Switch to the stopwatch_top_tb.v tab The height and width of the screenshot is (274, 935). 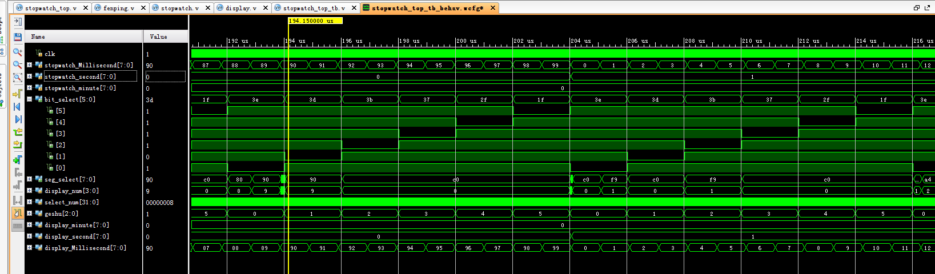(314, 8)
